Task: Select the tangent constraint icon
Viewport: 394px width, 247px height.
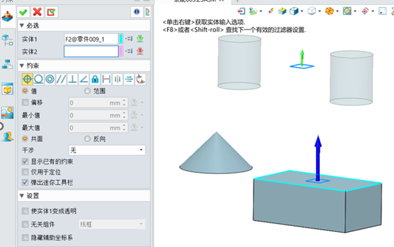Action: 39,79
